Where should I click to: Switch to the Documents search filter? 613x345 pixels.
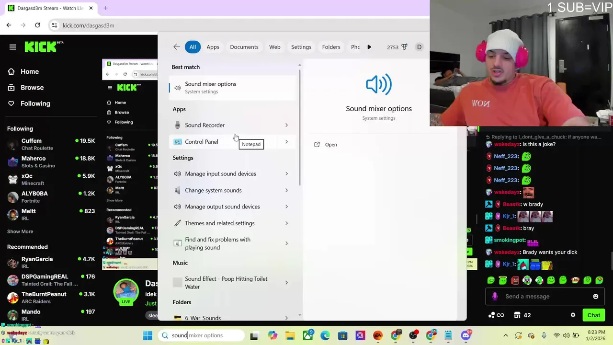point(244,47)
